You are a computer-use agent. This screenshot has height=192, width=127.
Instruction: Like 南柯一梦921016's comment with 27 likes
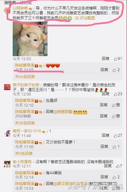point(118,136)
